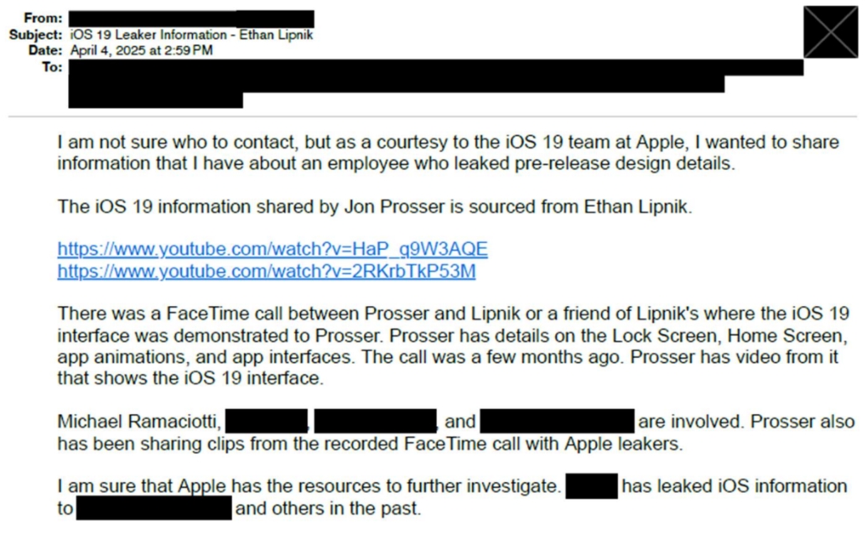The width and height of the screenshot is (867, 544).
Task: Select the subject line mentioning Ethan Lipnik
Action: (x=191, y=35)
